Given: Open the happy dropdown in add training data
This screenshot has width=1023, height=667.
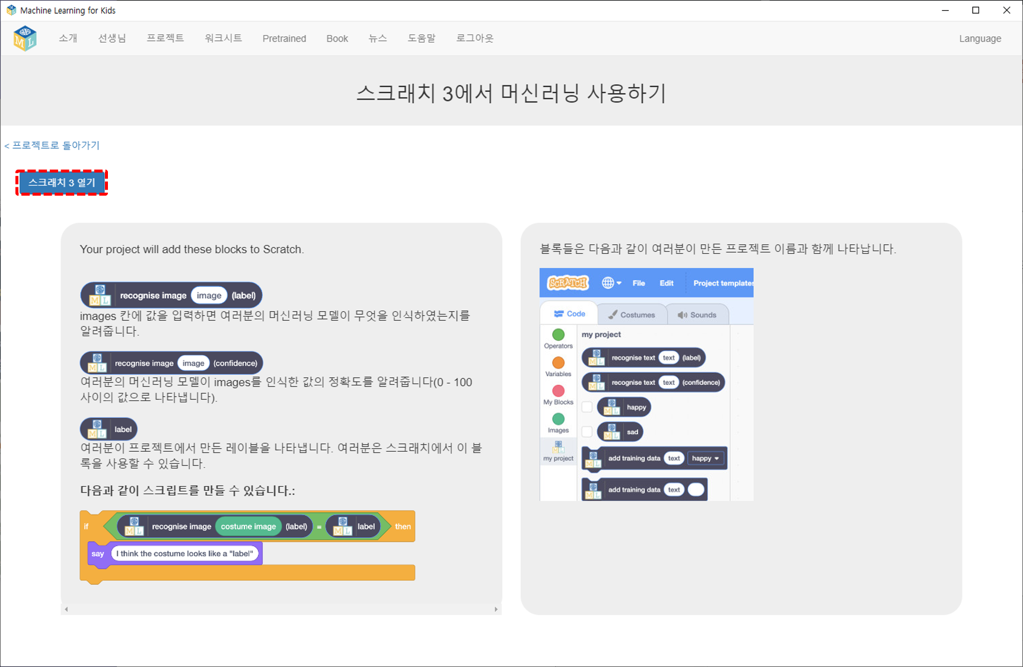Looking at the screenshot, I should (705, 458).
